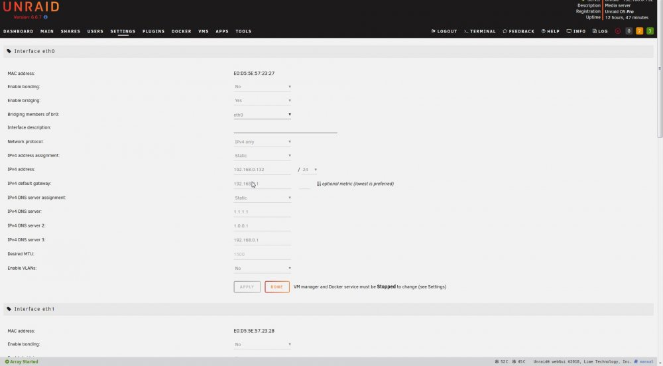The image size is (663, 366).
Task: Click eth1 MAC address E0:D5:5E:57:23:28
Action: coord(254,331)
